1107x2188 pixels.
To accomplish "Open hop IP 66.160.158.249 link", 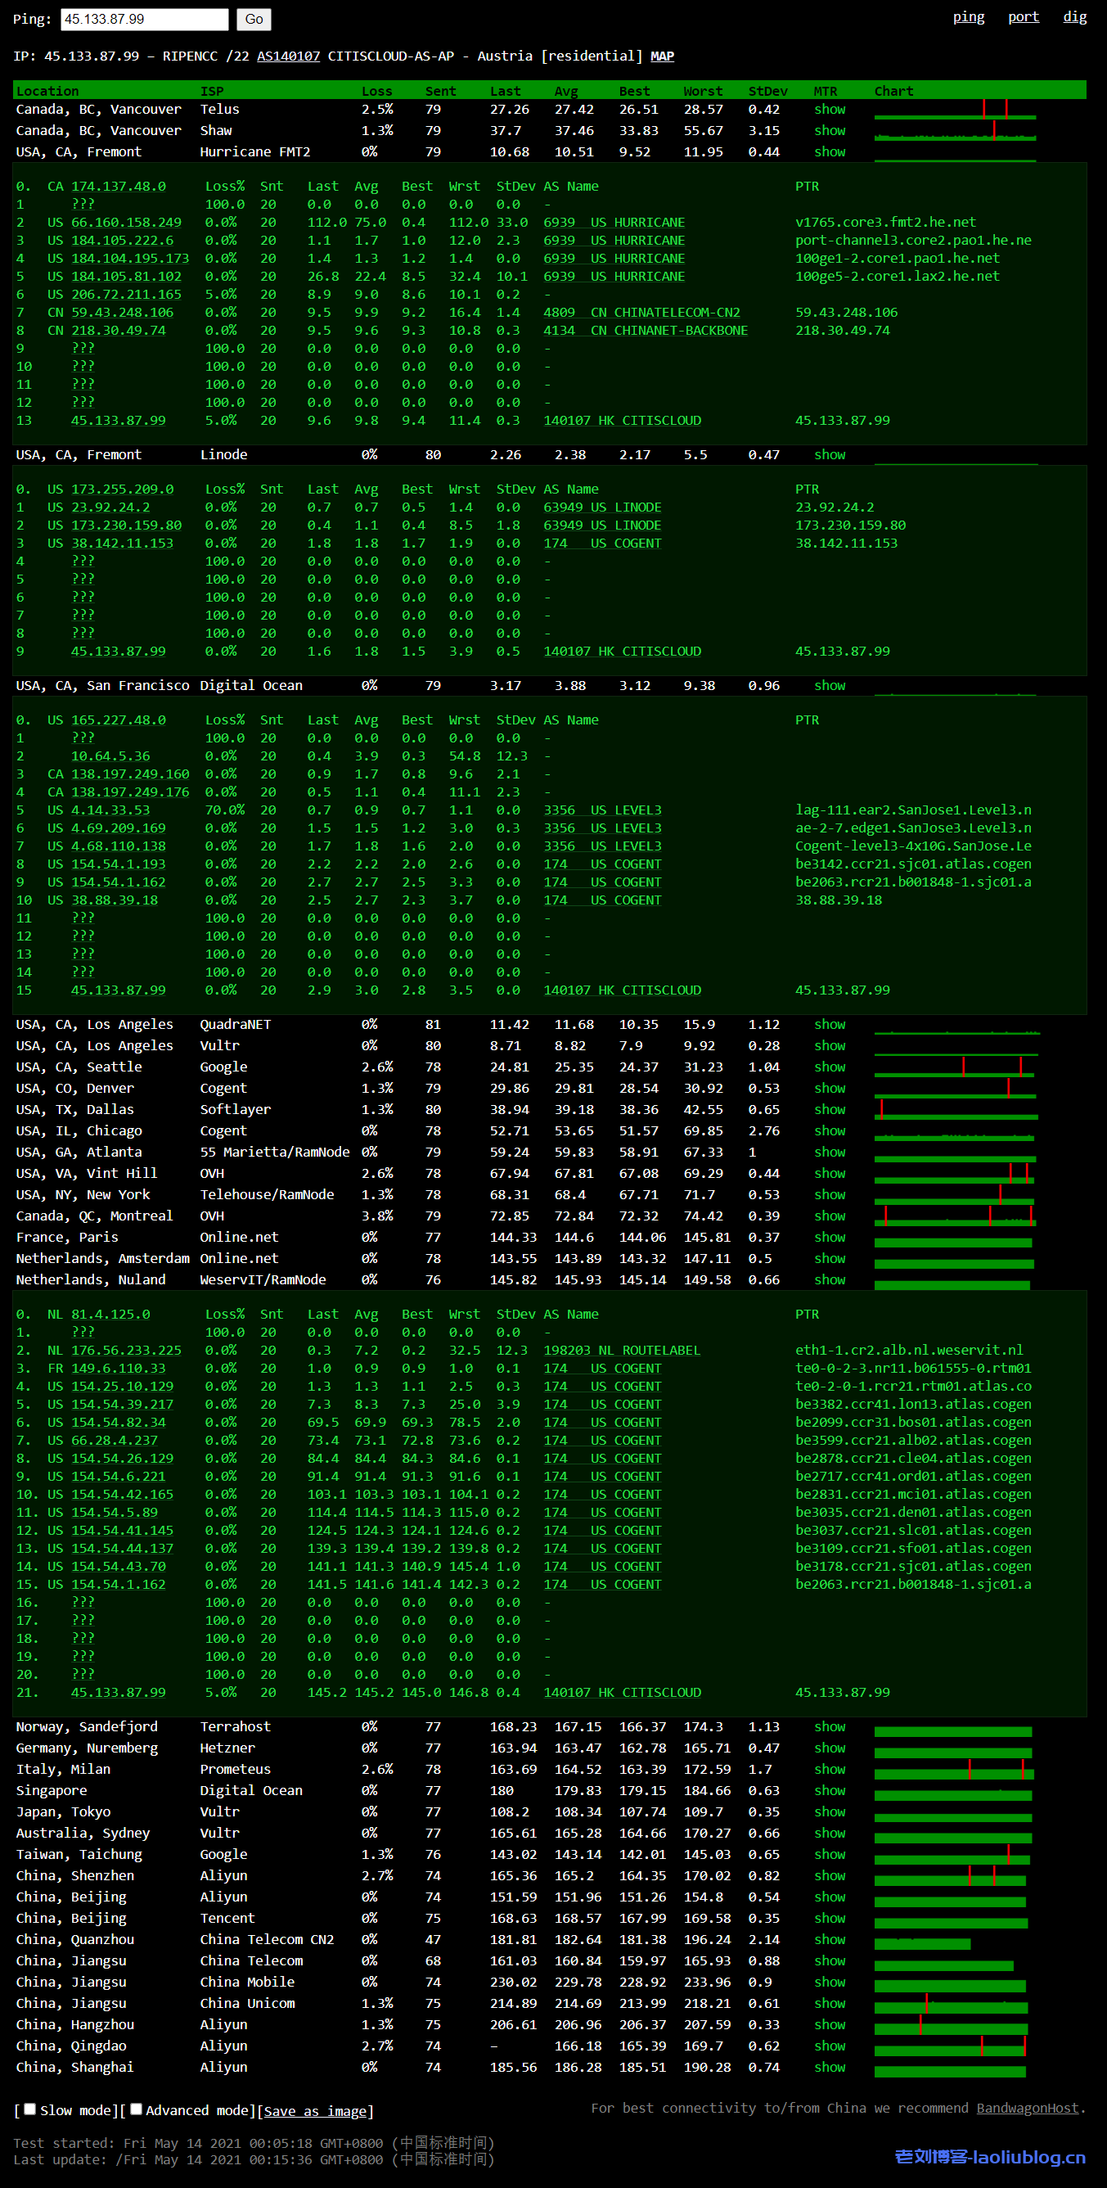I will point(126,223).
